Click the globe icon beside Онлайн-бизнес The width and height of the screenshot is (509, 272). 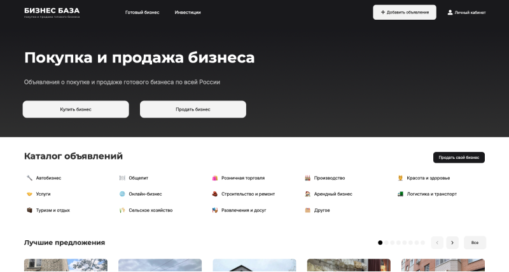click(x=122, y=194)
